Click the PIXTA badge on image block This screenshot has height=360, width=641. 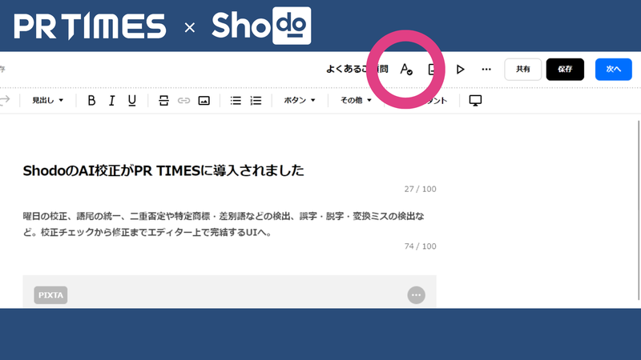pos(50,295)
